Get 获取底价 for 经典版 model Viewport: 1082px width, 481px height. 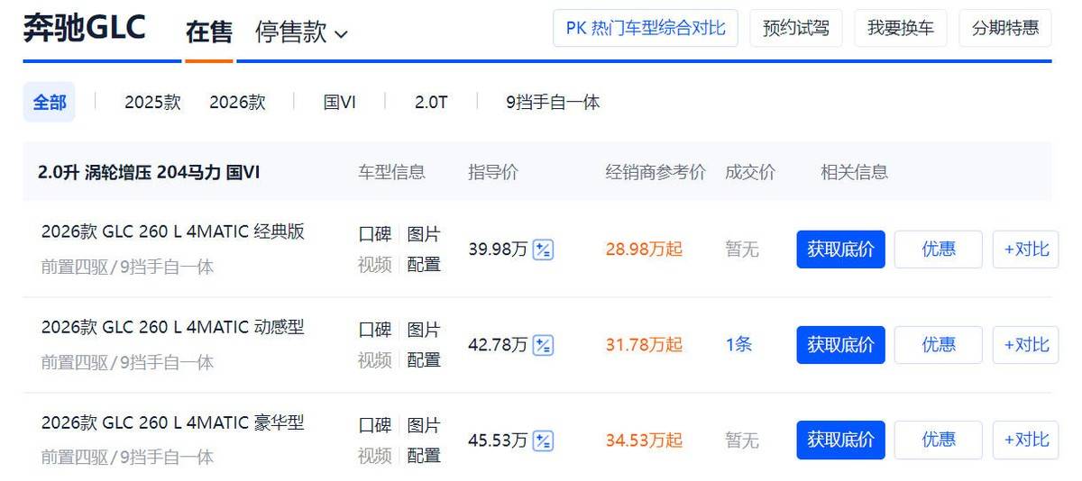[840, 250]
